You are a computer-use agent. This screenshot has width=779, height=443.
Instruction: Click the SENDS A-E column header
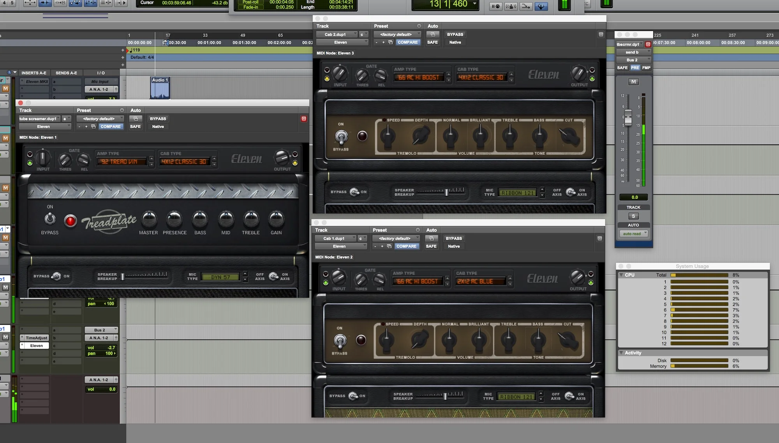[66, 73]
